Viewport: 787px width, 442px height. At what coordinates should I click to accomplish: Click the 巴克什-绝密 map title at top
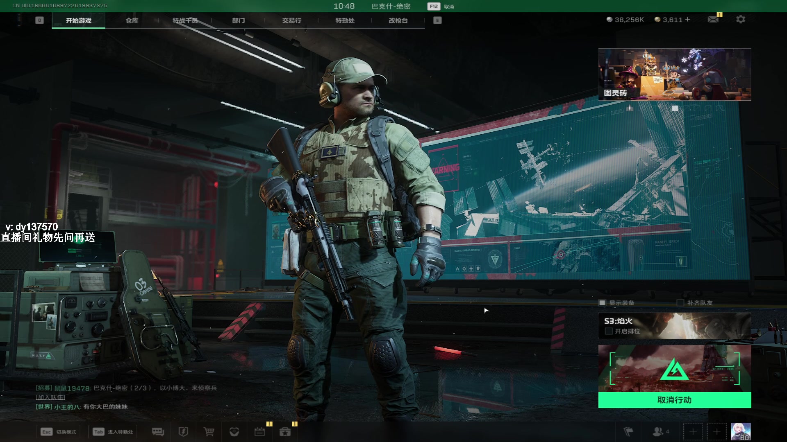point(391,6)
